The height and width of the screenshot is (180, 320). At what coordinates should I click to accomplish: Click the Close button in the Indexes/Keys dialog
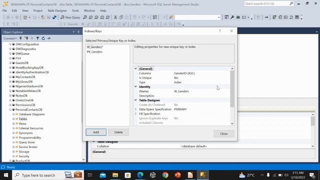pyautogui.click(x=224, y=133)
